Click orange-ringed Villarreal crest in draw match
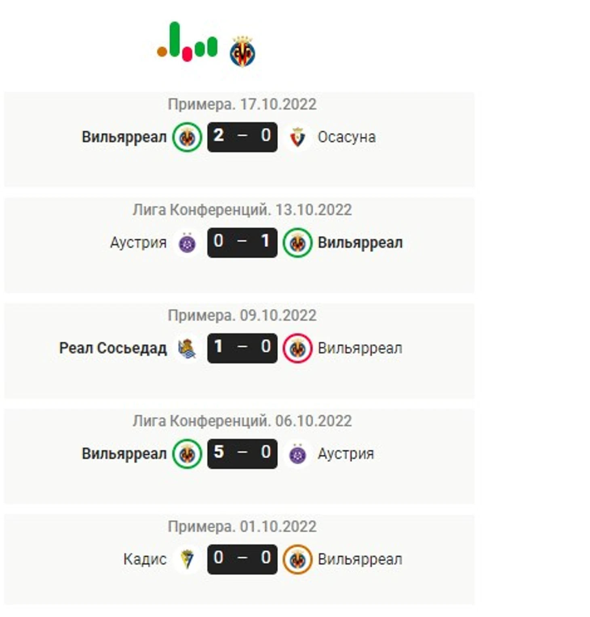 (297, 560)
